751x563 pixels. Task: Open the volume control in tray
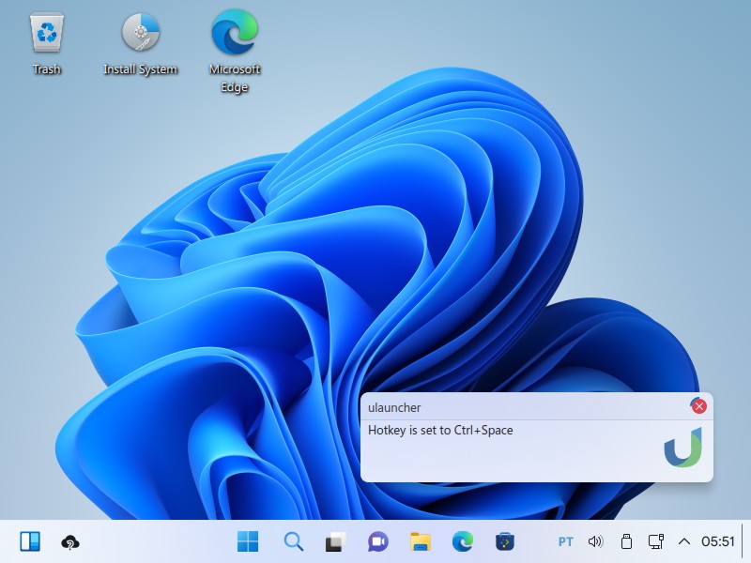point(595,541)
